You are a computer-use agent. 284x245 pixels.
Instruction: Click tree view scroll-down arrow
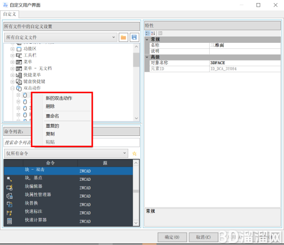pyautogui.click(x=136, y=118)
